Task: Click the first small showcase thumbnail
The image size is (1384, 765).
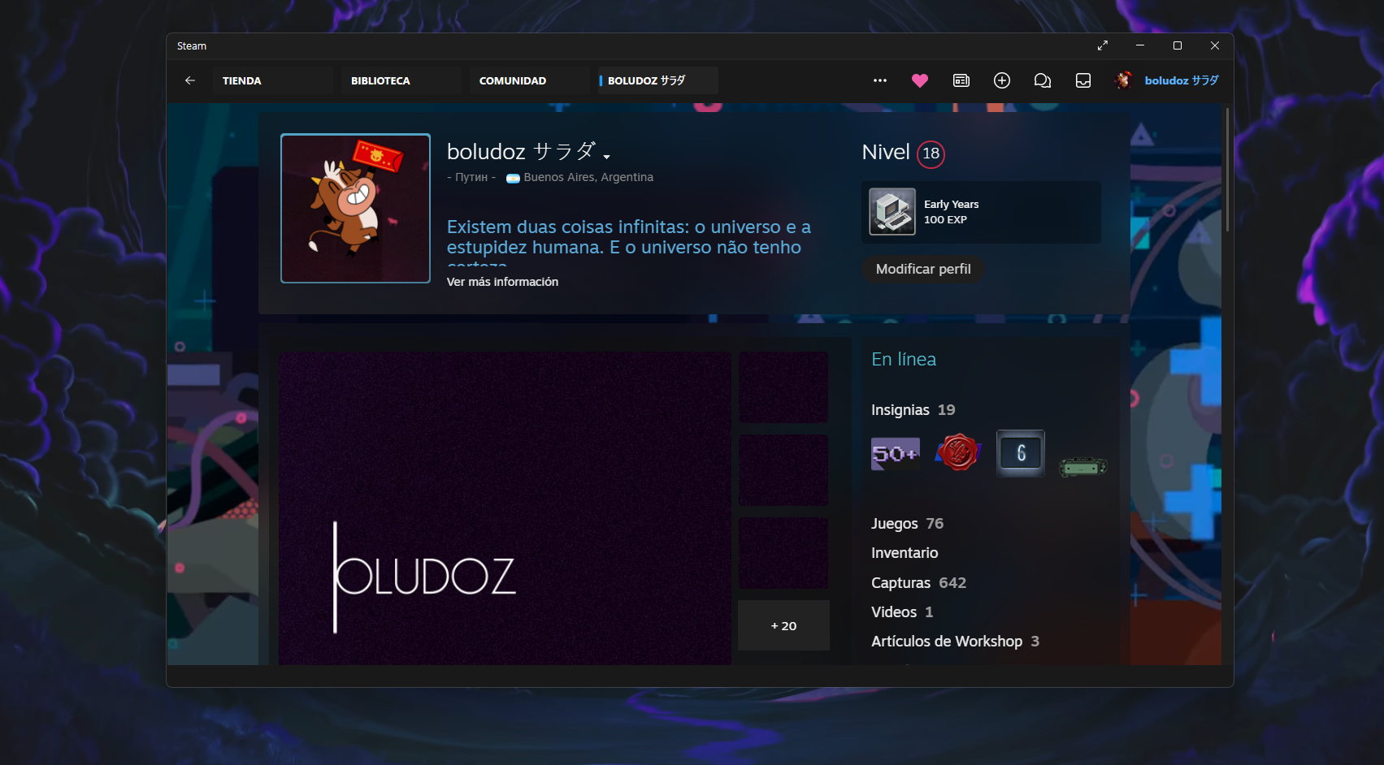Action: pos(783,387)
